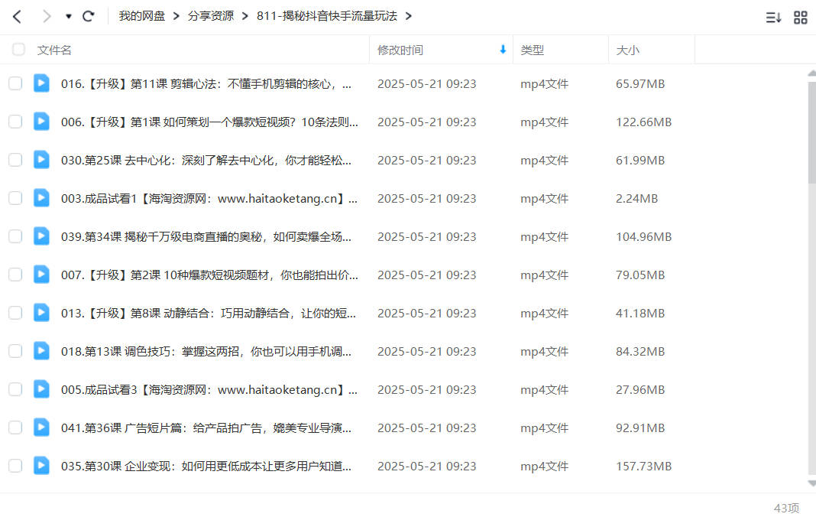The image size is (816, 517).
Task: Select file name 005.成品试看3
Action: pyautogui.click(x=209, y=390)
